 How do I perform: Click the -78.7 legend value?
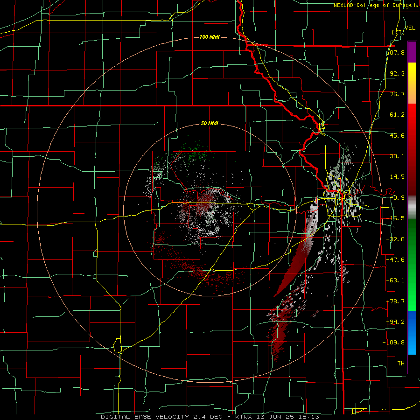point(396,301)
